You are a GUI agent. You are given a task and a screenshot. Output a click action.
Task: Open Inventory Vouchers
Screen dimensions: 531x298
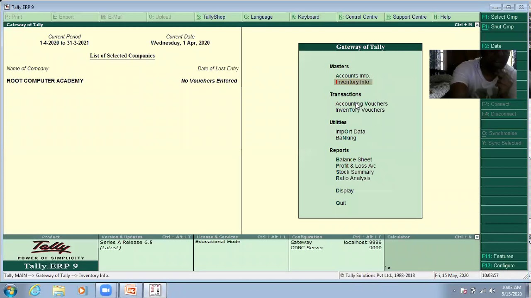coord(360,110)
